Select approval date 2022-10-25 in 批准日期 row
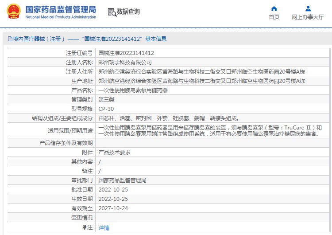332x235 pixels. click(x=113, y=190)
